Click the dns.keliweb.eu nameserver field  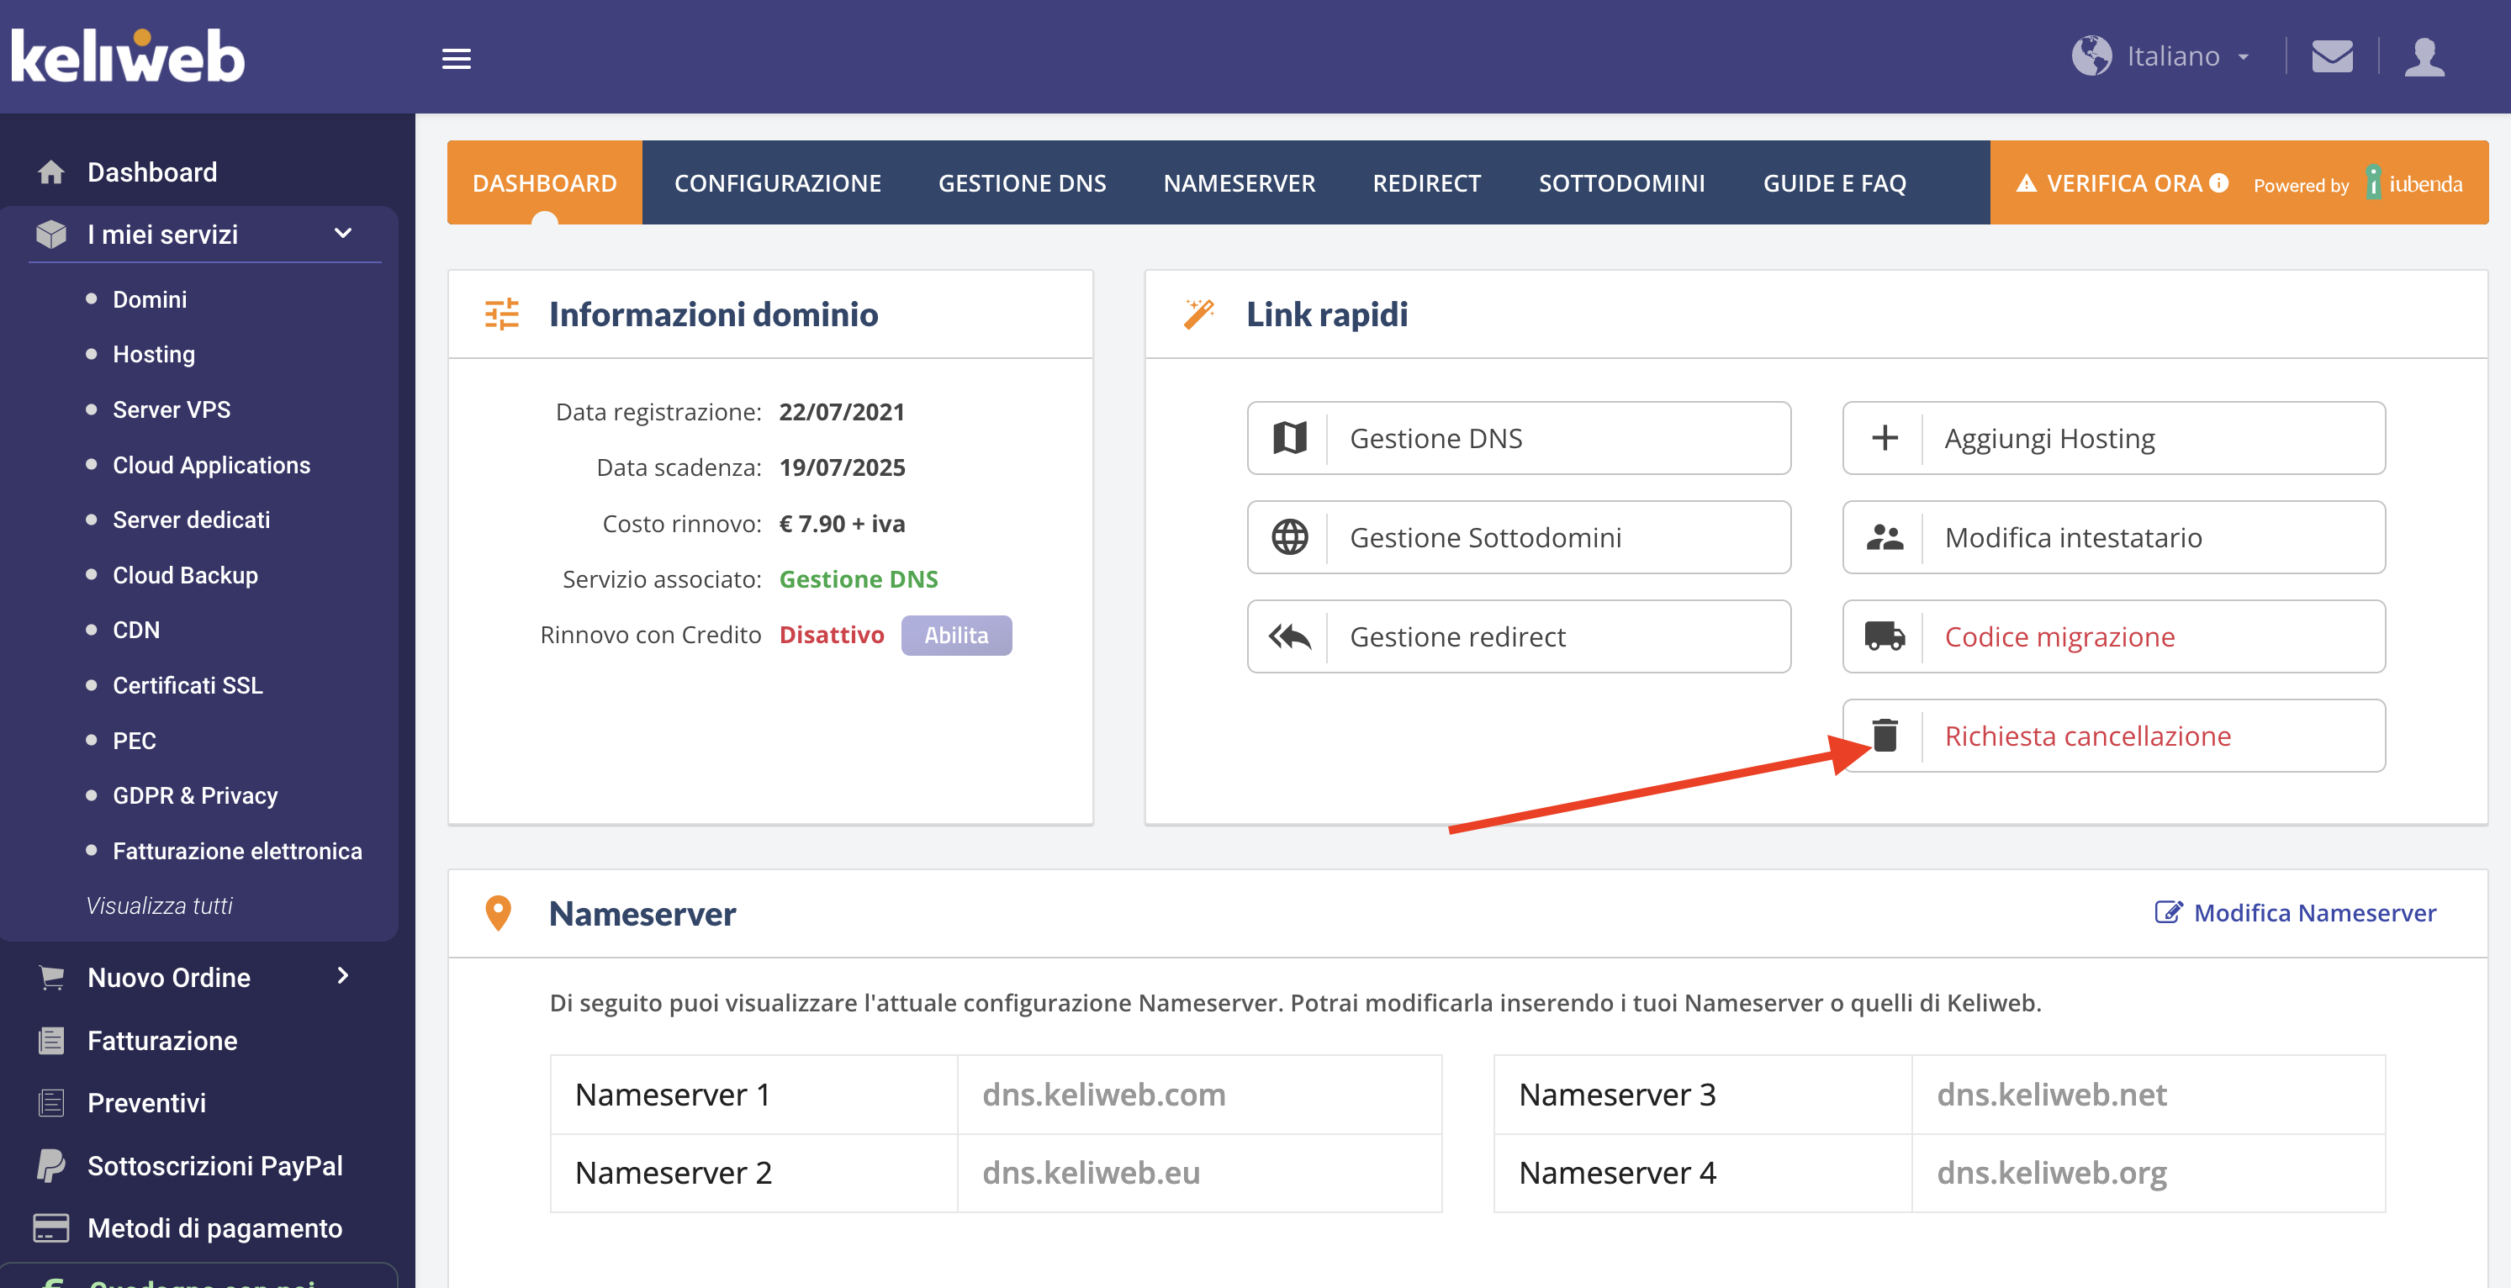1199,1172
